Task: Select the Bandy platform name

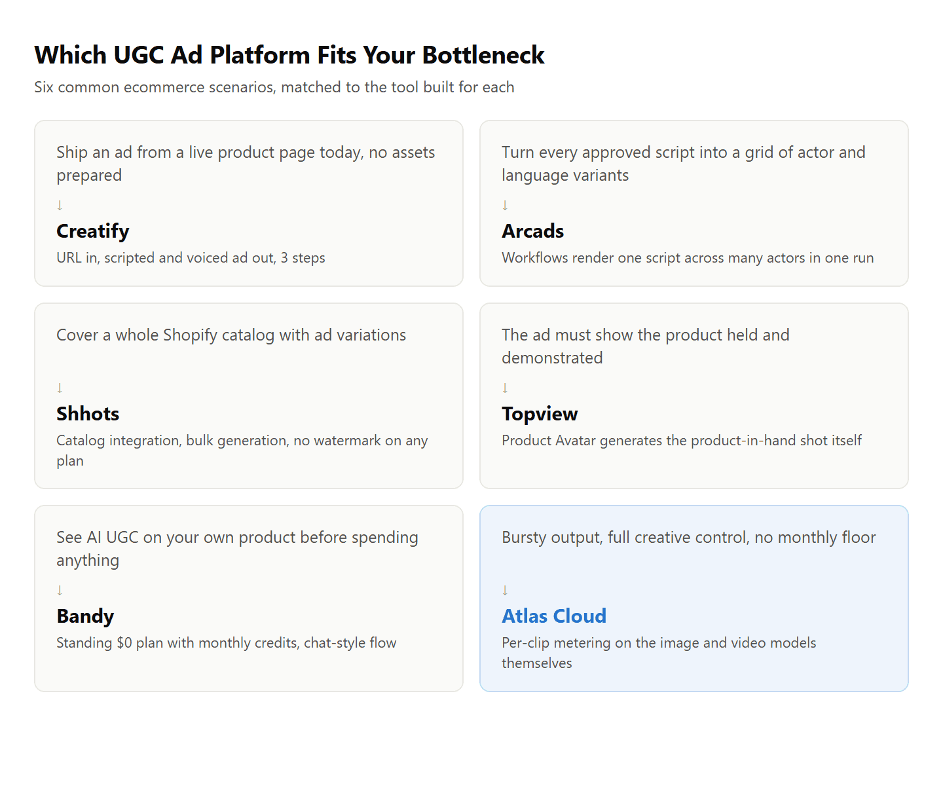Action: coord(85,616)
